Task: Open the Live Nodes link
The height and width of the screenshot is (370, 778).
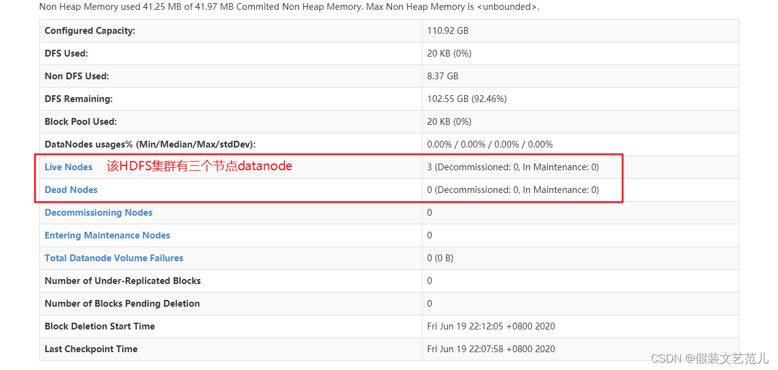Action: pyautogui.click(x=68, y=167)
